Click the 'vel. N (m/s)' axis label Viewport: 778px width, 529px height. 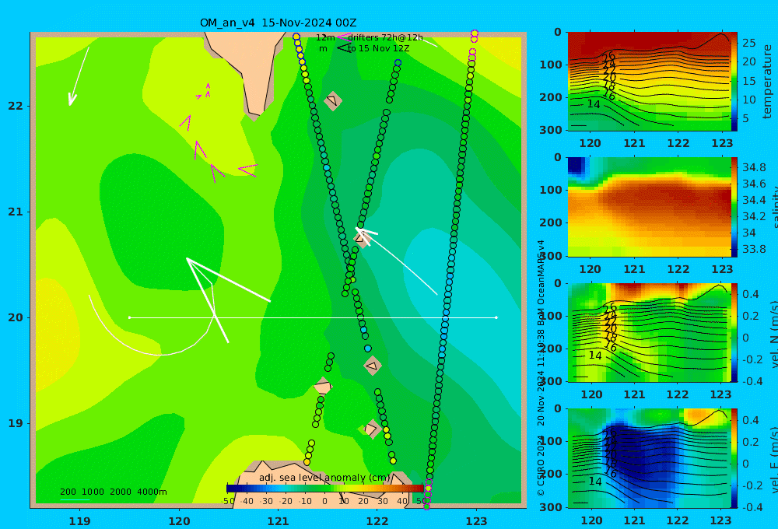774,334
